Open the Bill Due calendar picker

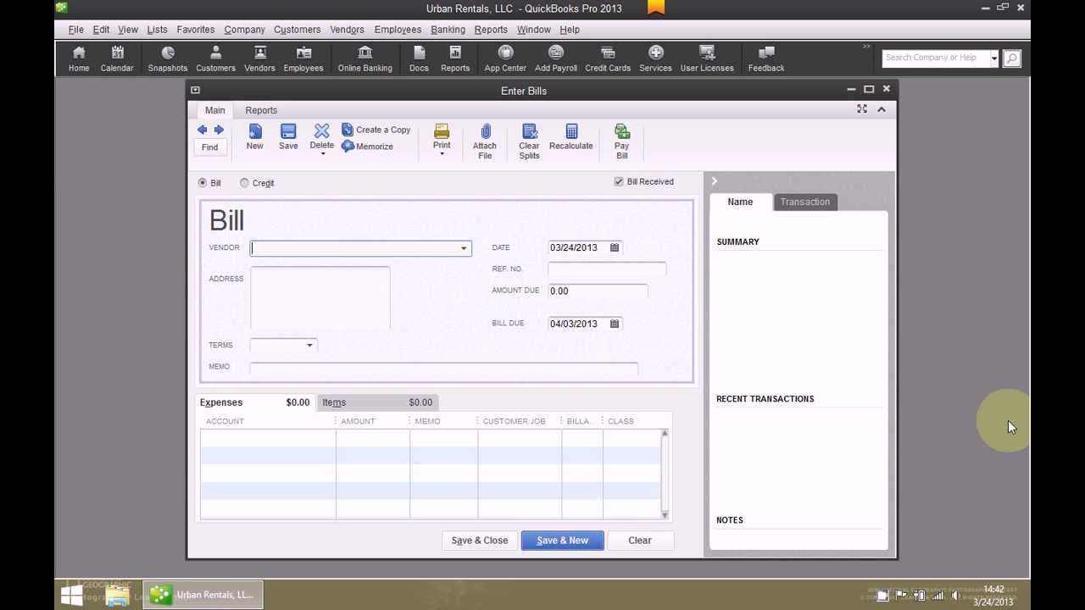point(615,324)
